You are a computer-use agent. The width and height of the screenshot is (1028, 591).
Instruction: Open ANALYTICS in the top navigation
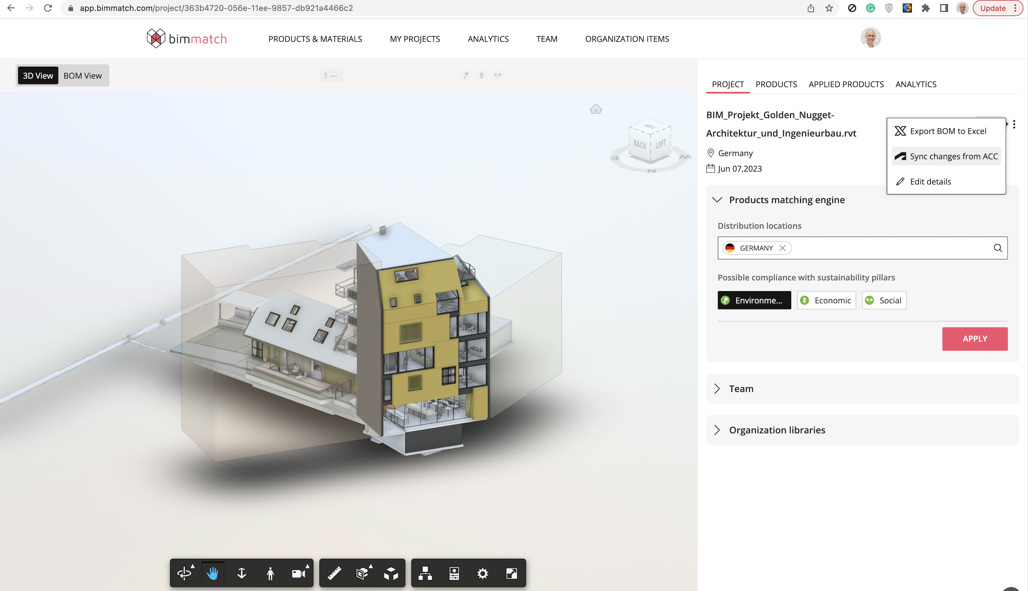pyautogui.click(x=488, y=38)
